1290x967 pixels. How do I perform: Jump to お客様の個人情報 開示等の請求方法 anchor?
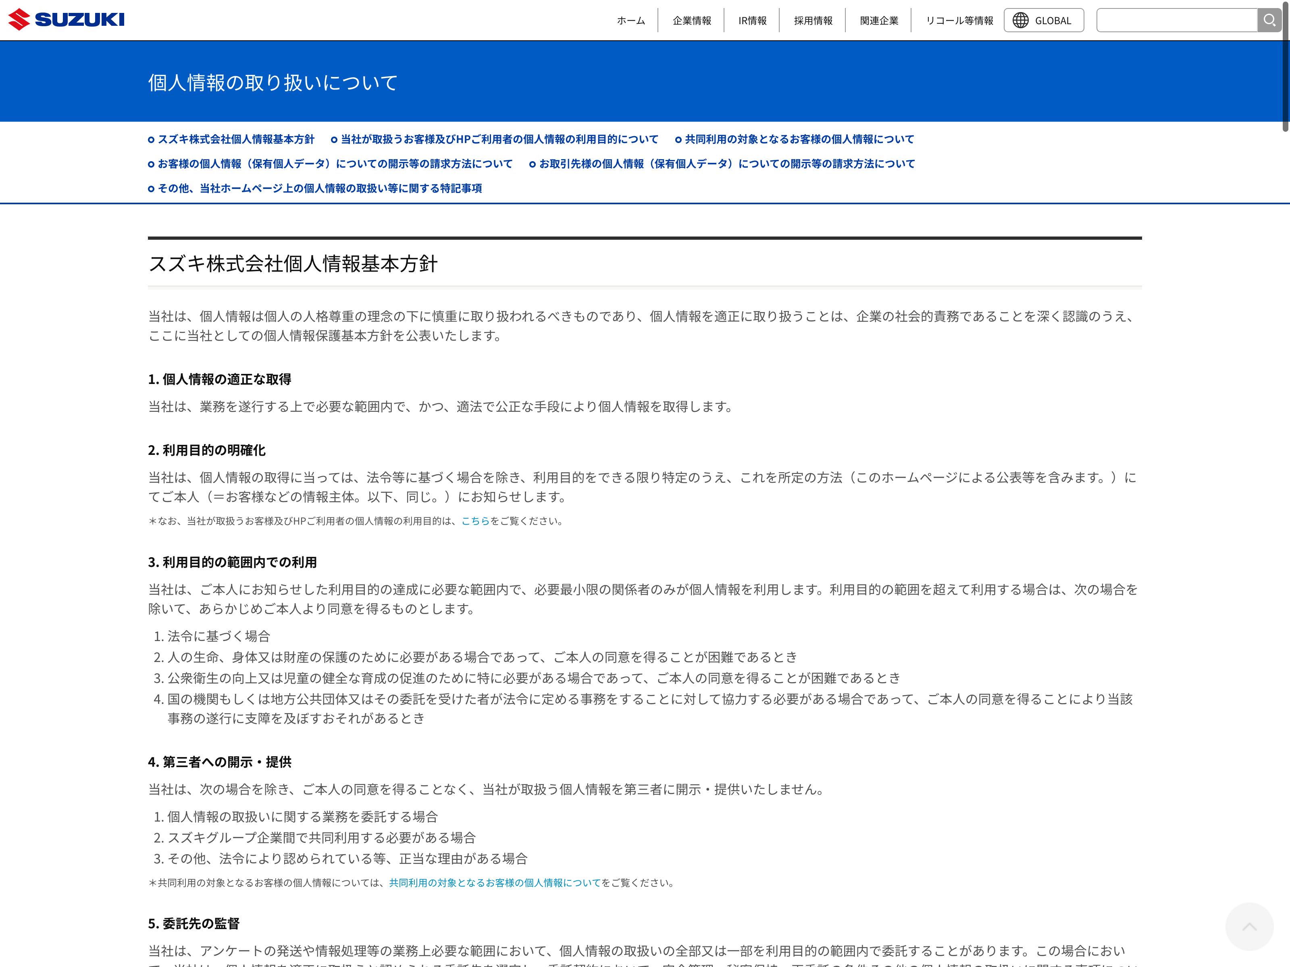point(335,164)
